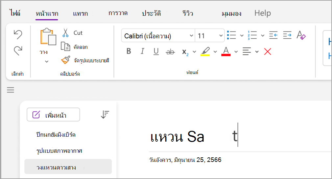Switch to the การวาด draw tab
The image size is (332, 179).
click(118, 13)
